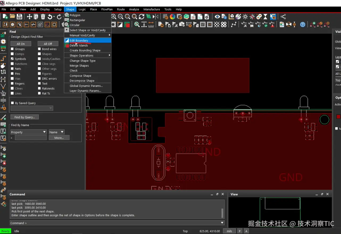341x234 pixels.
Task: Check the By Saved Query checkbox
Action: click(12, 103)
